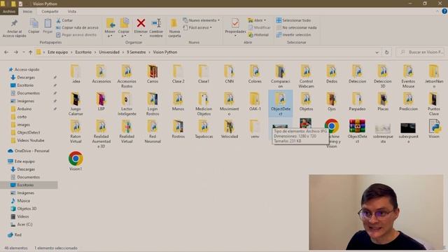Open the Nuevo elemento dropdown
Screen dimensions: 448x252
(201, 20)
